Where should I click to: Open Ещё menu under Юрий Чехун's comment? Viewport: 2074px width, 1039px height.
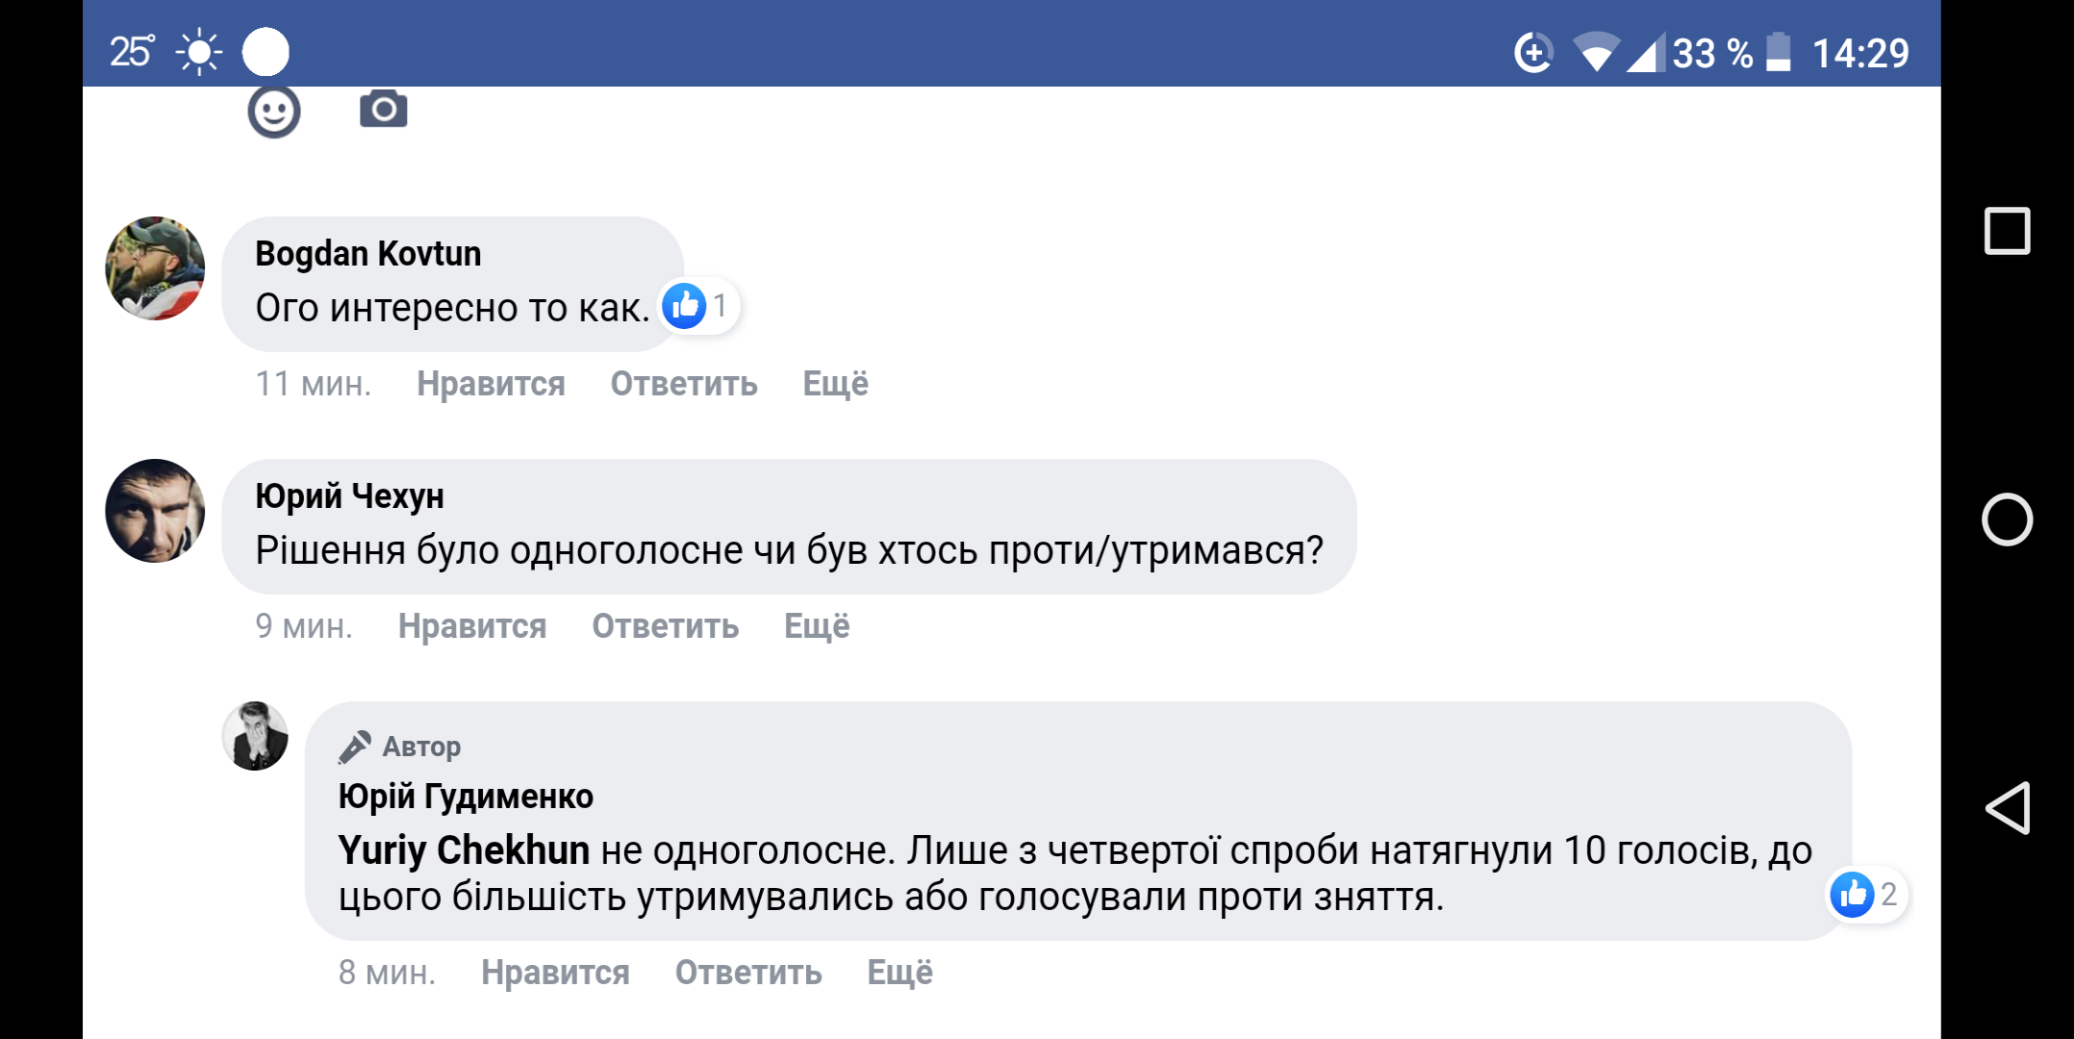click(x=817, y=626)
